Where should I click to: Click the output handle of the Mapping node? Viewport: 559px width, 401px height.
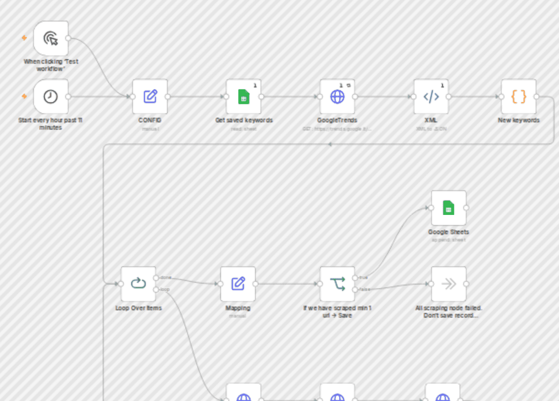[x=256, y=284]
